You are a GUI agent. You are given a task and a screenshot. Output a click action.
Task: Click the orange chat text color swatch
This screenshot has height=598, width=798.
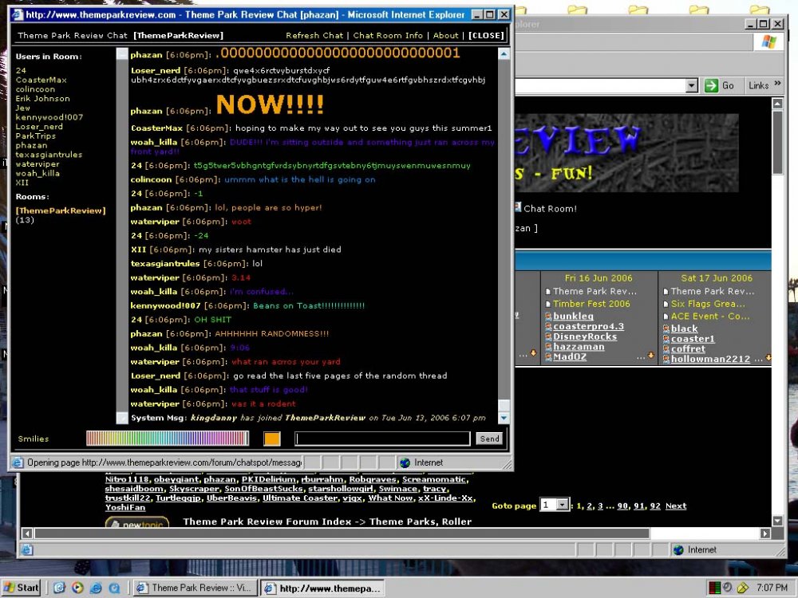(272, 439)
